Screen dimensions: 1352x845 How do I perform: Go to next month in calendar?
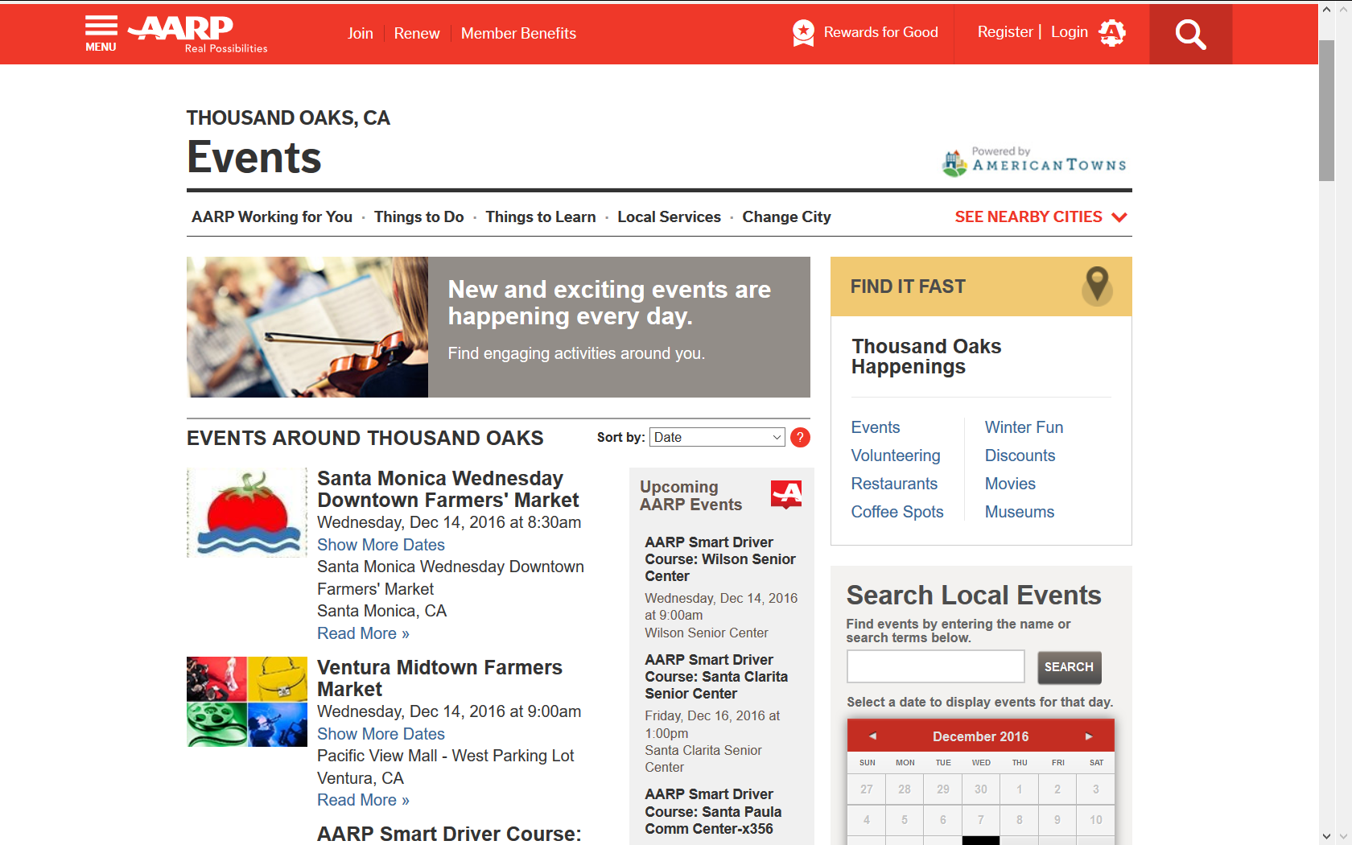(x=1089, y=736)
